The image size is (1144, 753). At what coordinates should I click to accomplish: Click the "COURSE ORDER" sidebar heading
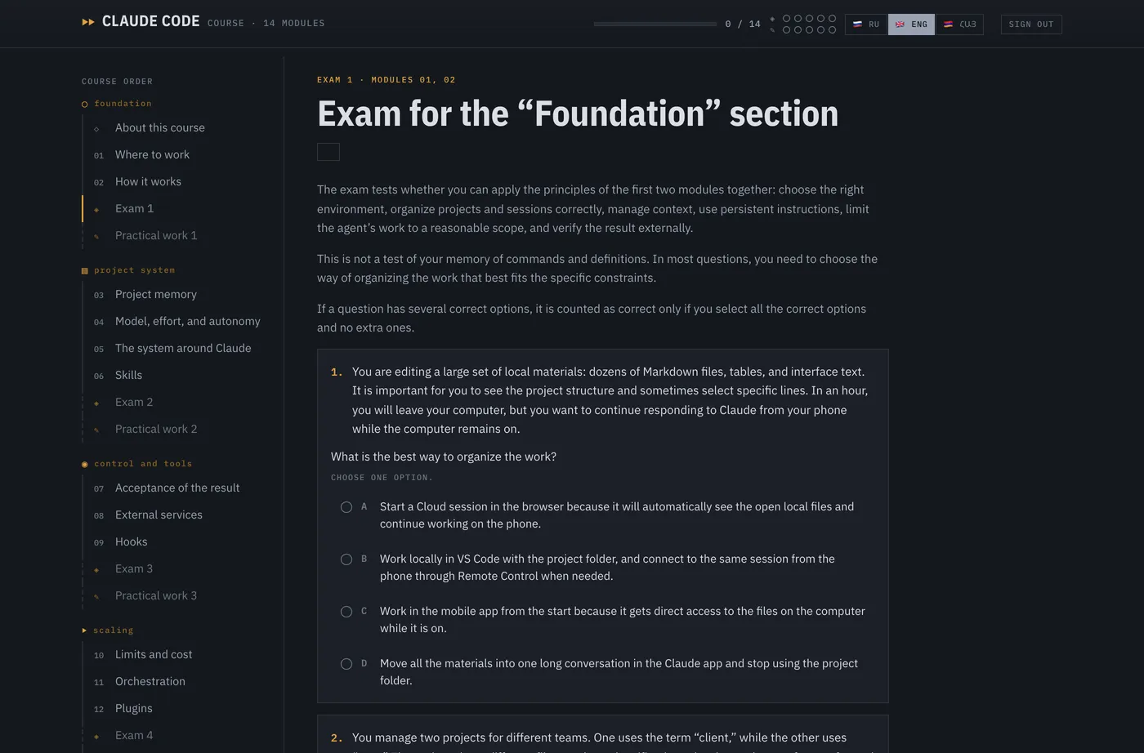click(x=117, y=82)
